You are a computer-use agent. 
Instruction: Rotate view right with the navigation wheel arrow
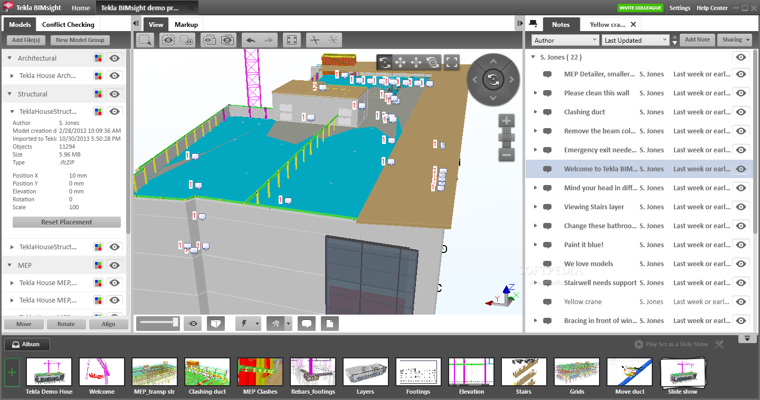click(512, 80)
